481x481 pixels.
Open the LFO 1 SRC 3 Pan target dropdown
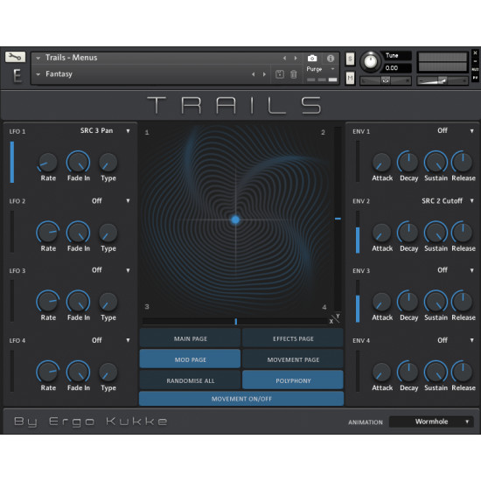[105, 130]
